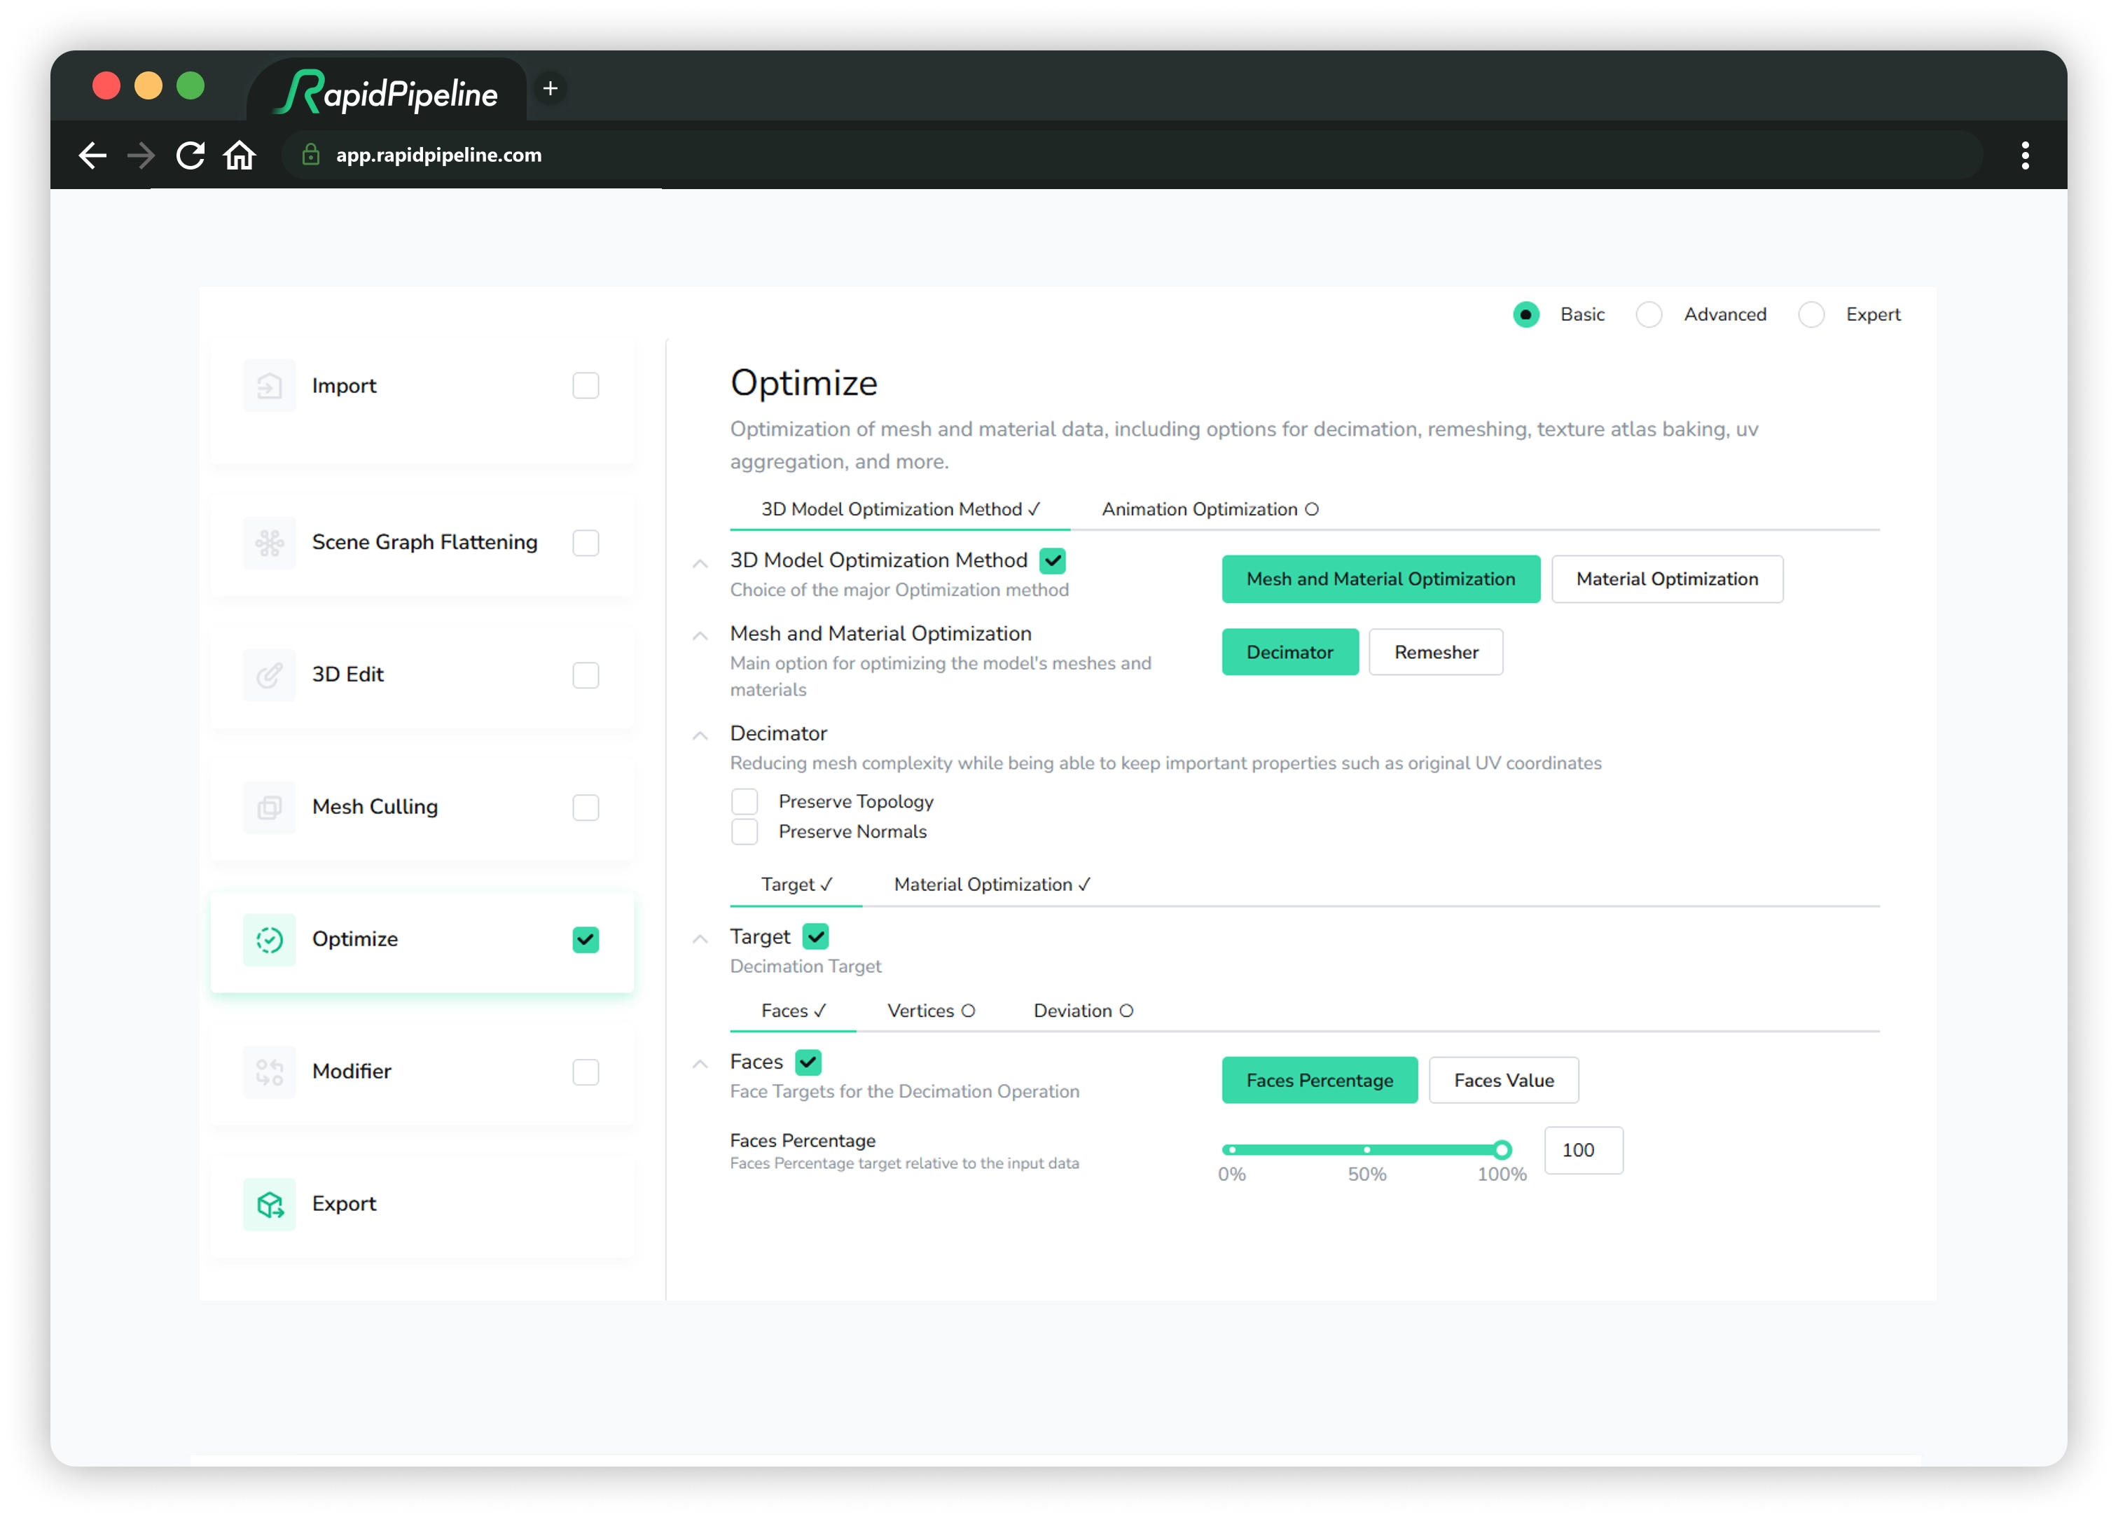Enable the Import step checkbox

click(586, 386)
